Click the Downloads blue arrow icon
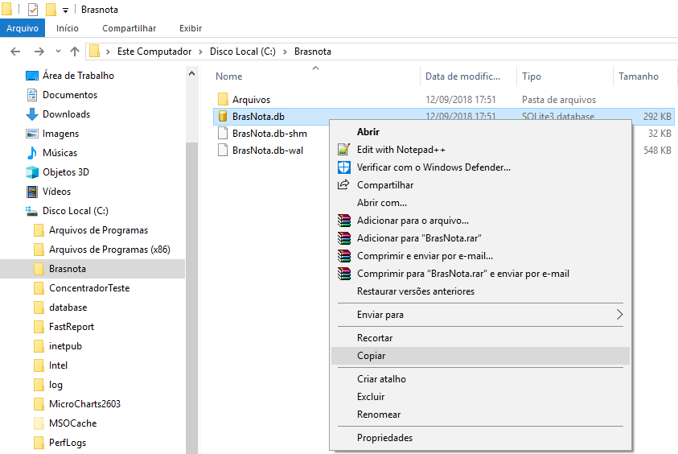The image size is (678, 454). [32, 114]
